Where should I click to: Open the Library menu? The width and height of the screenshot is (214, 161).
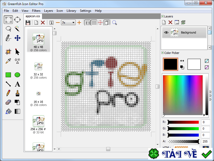click(x=71, y=11)
